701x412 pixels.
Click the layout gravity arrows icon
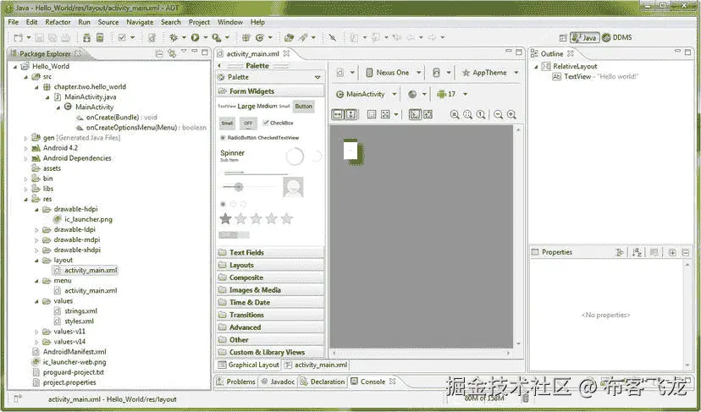385,114
